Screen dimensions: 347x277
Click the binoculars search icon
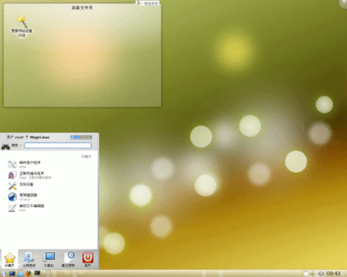click(x=6, y=146)
